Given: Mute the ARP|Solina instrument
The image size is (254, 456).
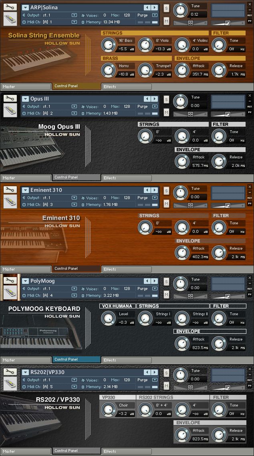Looking at the screenshot, I should pyautogui.click(x=166, y=21).
